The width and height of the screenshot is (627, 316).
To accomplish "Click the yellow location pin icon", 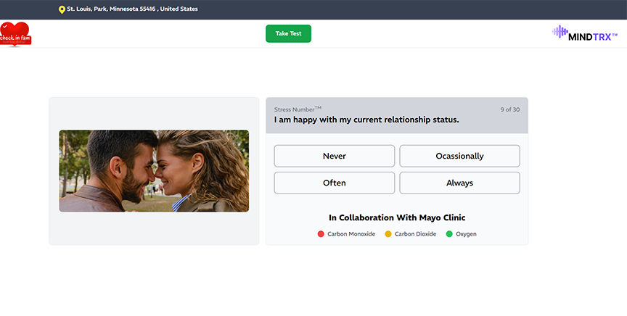I will 62,9.
